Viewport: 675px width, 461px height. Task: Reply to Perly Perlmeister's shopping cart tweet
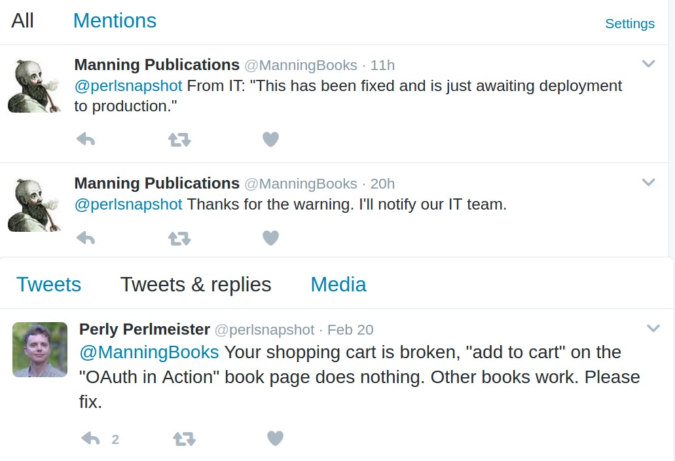[90, 439]
